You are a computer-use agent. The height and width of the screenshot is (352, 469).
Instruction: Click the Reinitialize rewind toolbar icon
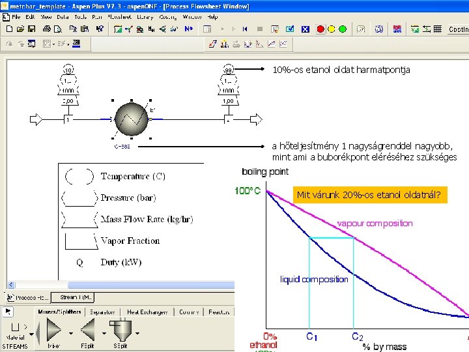(245, 29)
